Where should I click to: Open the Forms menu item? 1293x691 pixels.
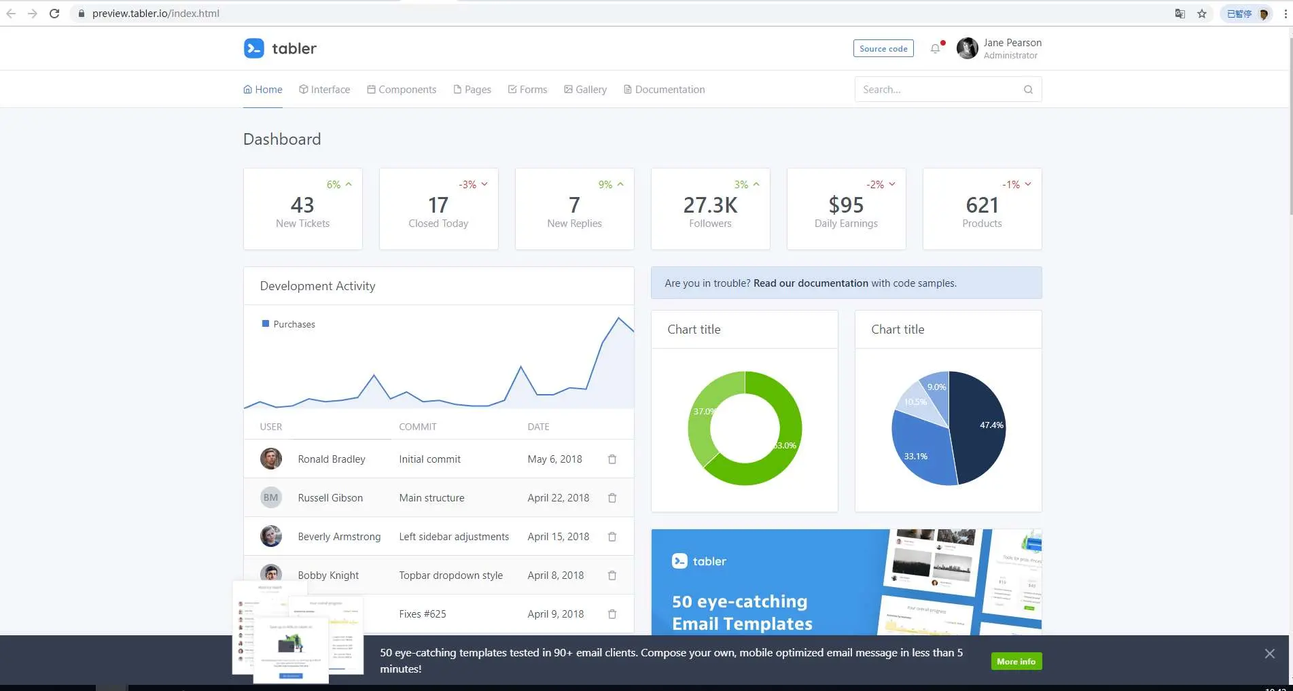pyautogui.click(x=527, y=90)
